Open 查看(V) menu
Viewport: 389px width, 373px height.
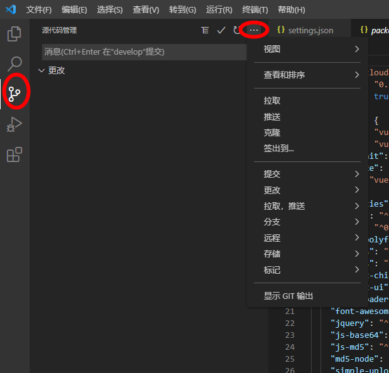146,9
